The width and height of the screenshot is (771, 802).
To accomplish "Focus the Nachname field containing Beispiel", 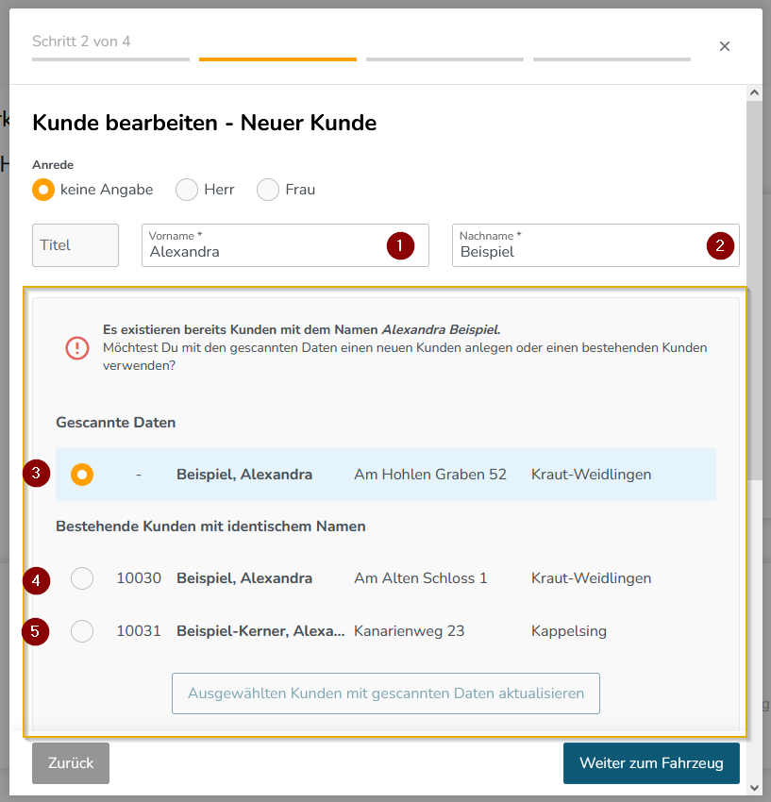I will [576, 252].
